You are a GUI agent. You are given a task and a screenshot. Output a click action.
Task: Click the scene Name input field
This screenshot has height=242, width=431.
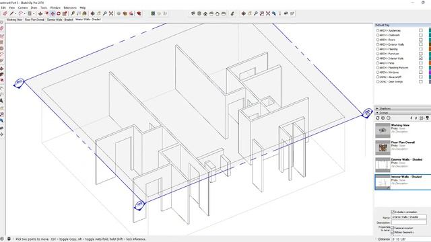coord(409,217)
